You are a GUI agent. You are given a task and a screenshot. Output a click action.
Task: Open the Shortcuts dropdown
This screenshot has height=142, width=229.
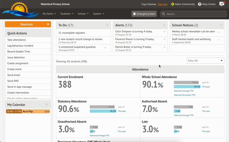tap(28, 24)
